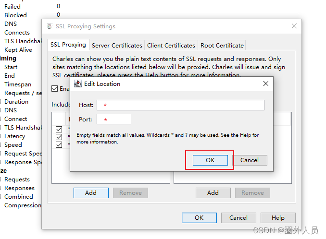The image size is (326, 239).
Task: Toggle the second Include list checkbox
Action: click(x=59, y=137)
